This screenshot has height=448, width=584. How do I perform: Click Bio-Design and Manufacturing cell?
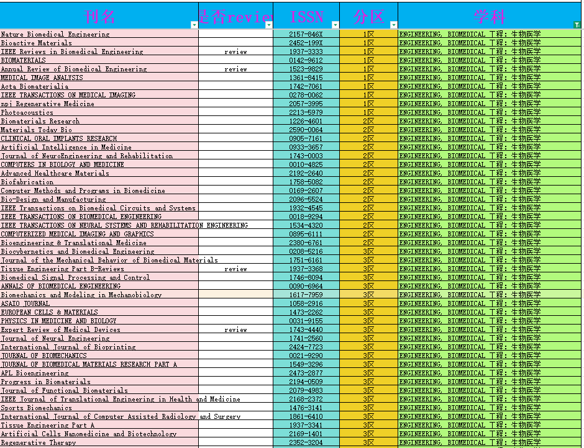click(x=99, y=199)
